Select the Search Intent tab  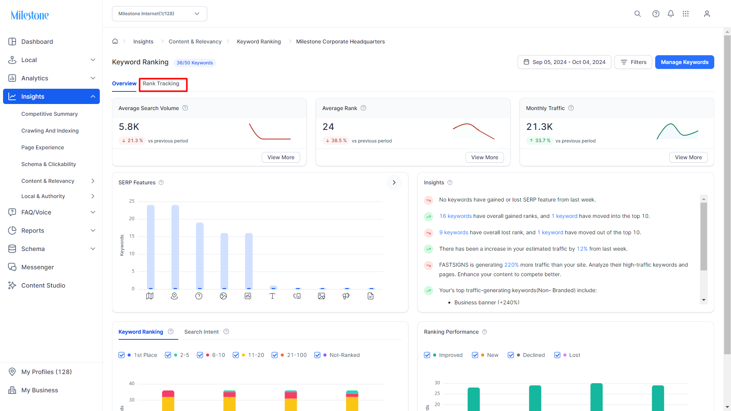(x=202, y=332)
